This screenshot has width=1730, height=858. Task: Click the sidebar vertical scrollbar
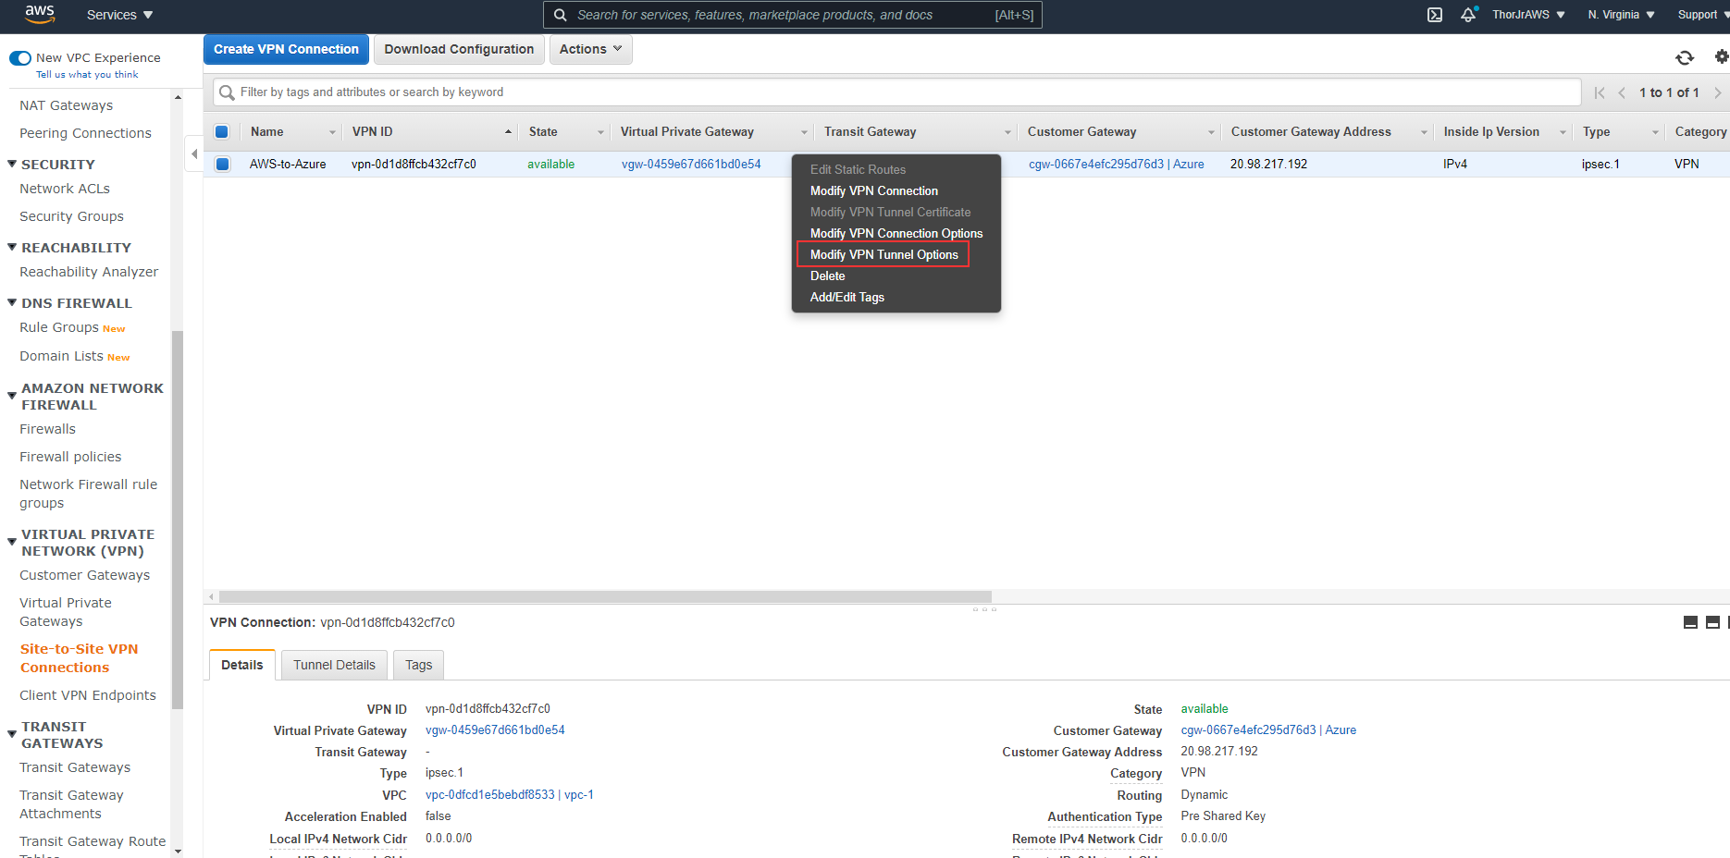pyautogui.click(x=178, y=520)
